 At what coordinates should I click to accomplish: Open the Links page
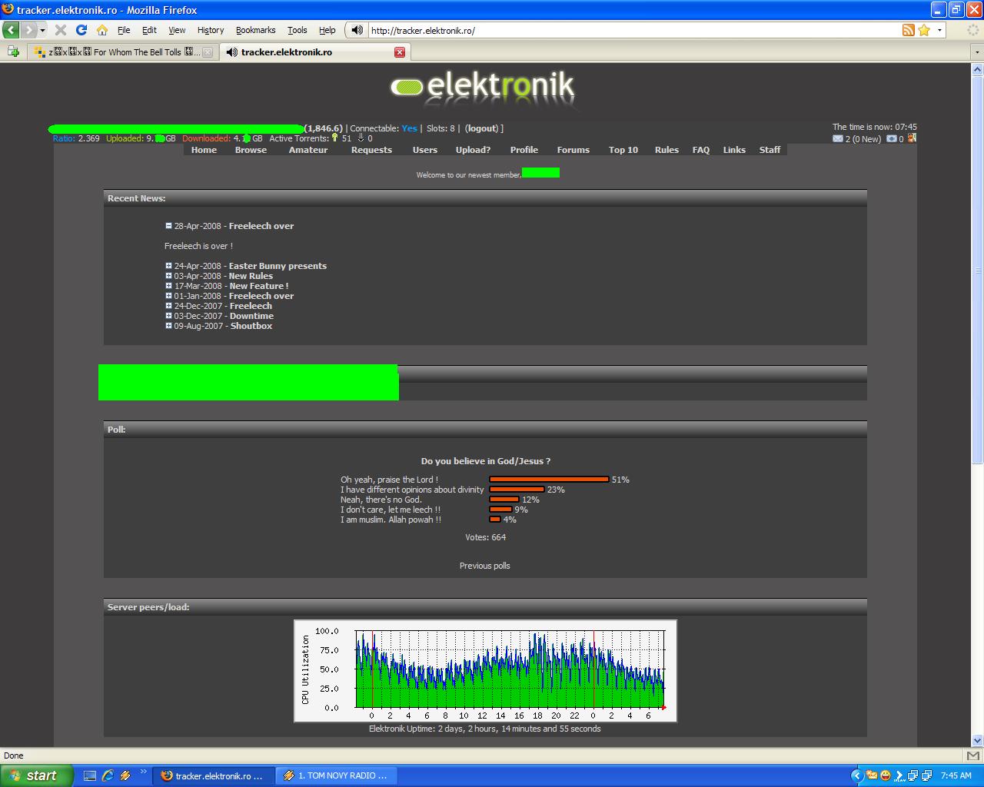[734, 150]
